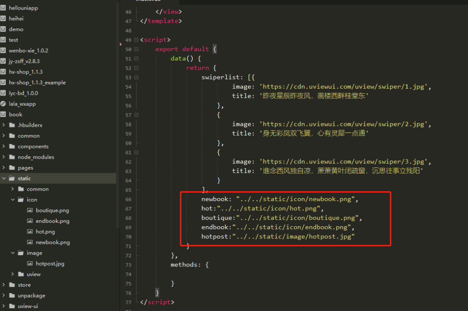Collapse the data() function at line 51
This screenshot has height=311, width=468.
(x=136, y=59)
